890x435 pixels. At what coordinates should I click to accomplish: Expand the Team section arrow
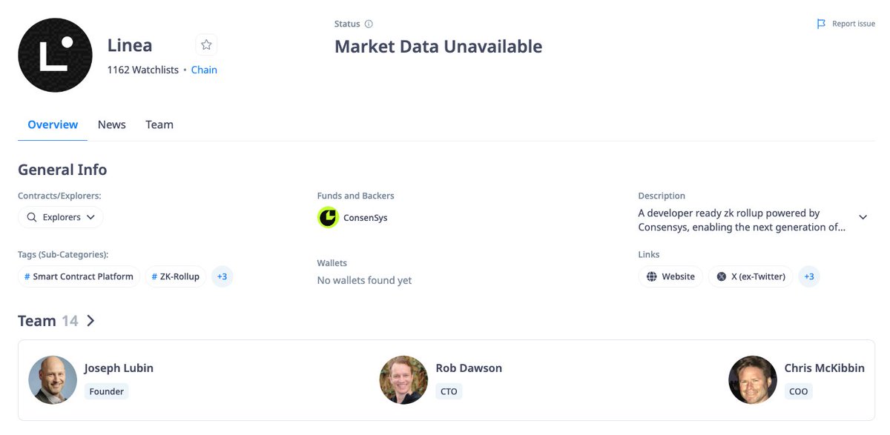tap(90, 321)
